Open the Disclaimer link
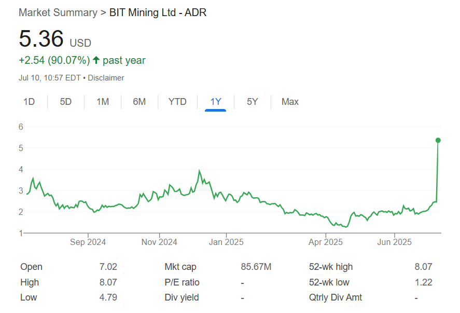Viewport: 460px width, 313px height. (x=106, y=78)
